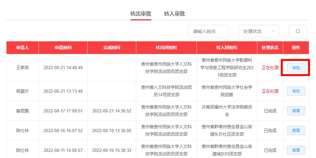This screenshot has width=316, height=158.
Task: Open the 处理状态 dropdown filter
Action: pos(259,31)
